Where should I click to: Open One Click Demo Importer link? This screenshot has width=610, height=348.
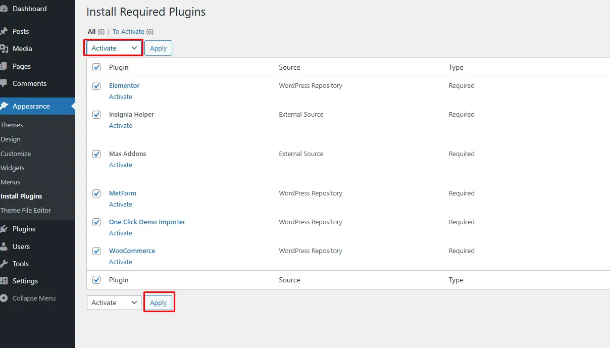pyautogui.click(x=147, y=222)
